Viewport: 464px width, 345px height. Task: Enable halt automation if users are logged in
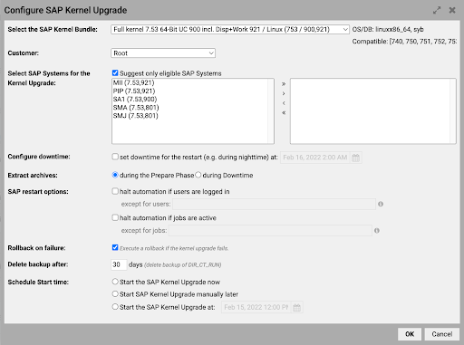point(115,191)
